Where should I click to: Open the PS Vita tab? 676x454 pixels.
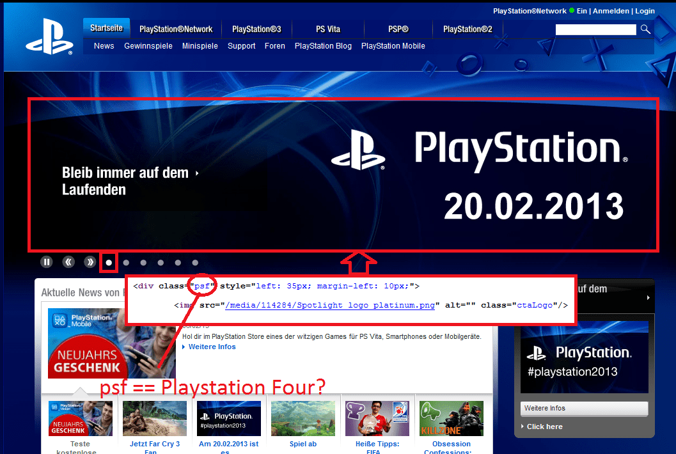tap(328, 29)
